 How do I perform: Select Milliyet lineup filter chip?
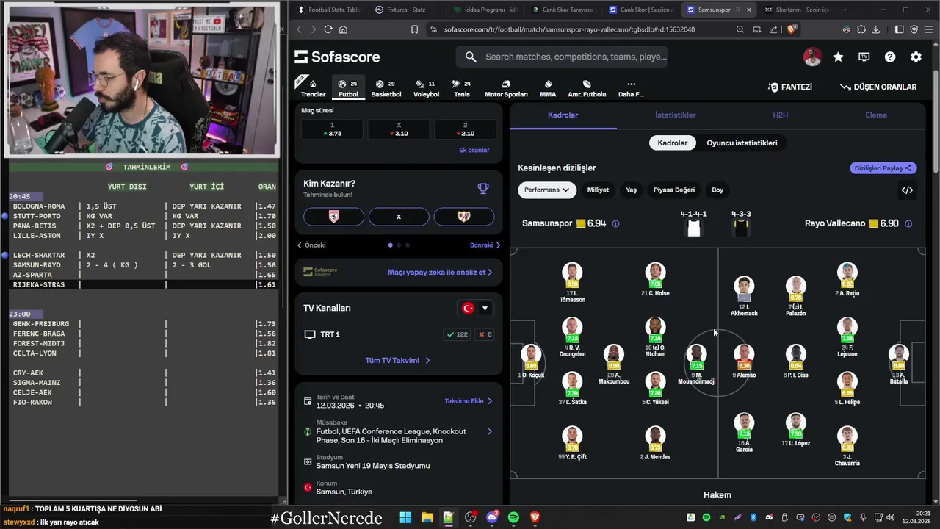598,190
